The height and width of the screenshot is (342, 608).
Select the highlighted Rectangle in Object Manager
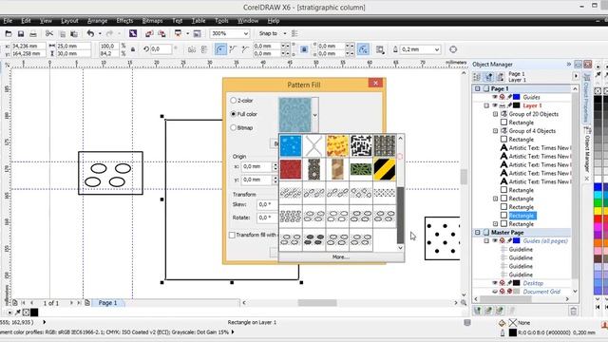click(x=522, y=216)
